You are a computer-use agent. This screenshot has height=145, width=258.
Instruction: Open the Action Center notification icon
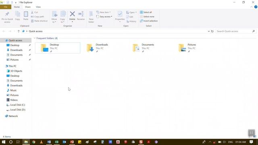coord(251,142)
